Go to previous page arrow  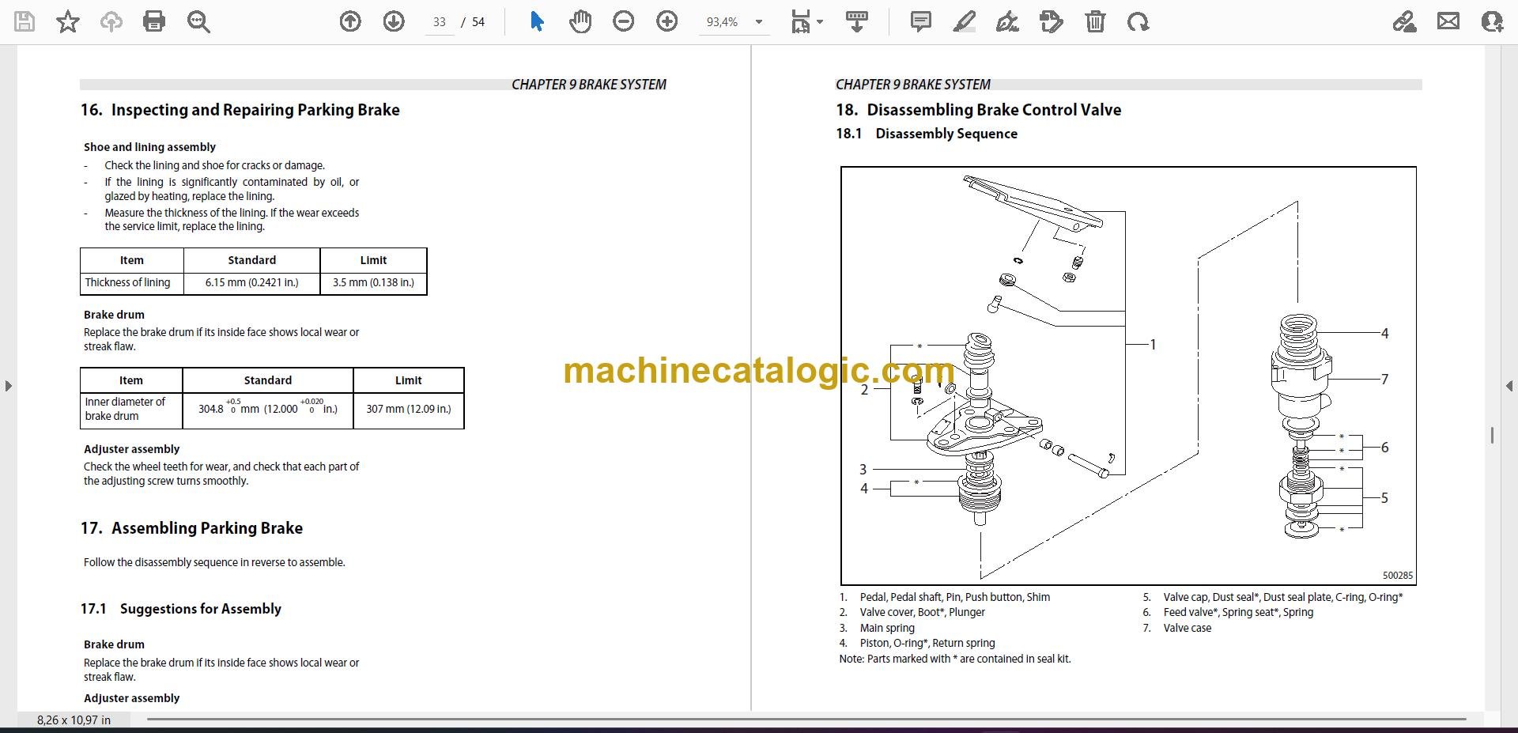click(350, 21)
